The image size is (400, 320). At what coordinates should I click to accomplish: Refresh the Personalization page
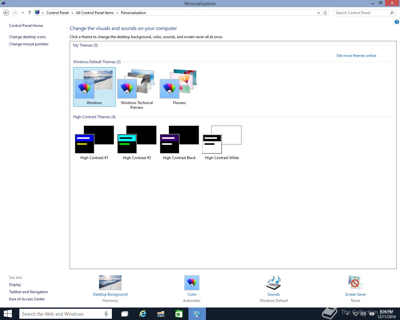tap(325, 13)
